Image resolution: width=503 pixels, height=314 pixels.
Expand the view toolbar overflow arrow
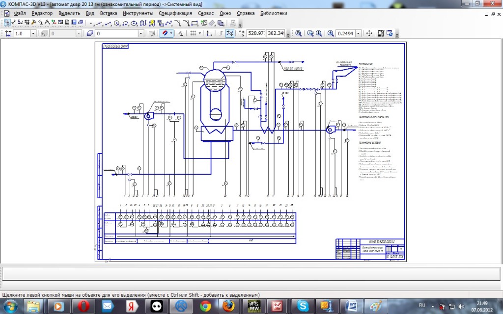tap(397, 34)
